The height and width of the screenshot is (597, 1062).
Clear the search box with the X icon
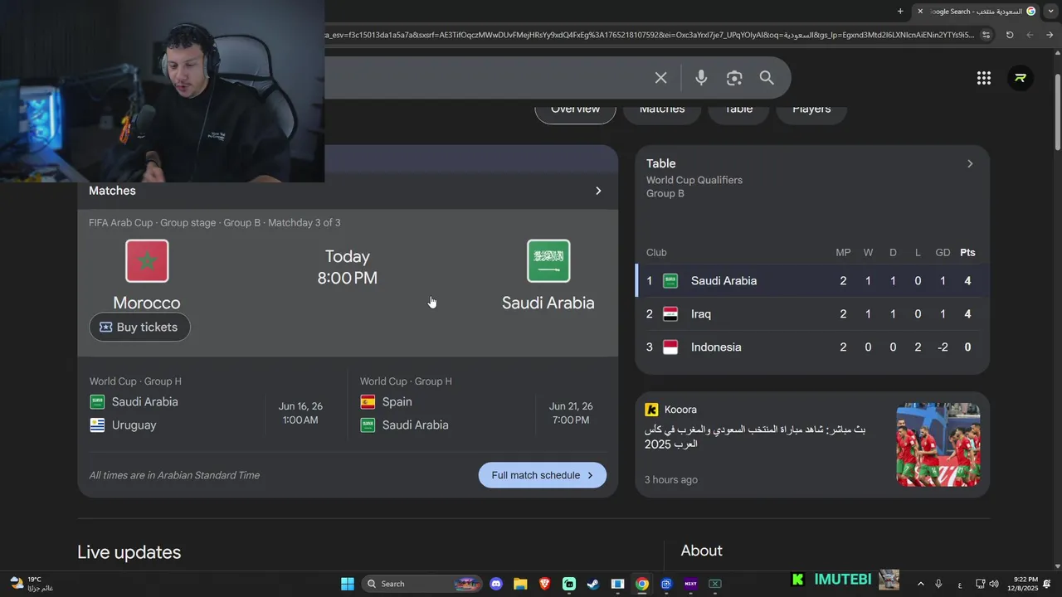tap(660, 78)
